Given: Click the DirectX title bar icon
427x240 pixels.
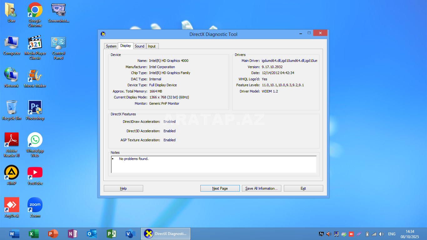Looking at the screenshot, I should point(103,34).
